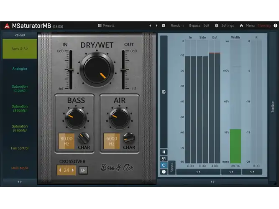Viewport: 279px width, 209px height.
Task: Toggle the meters power button
Action: (x=164, y=165)
